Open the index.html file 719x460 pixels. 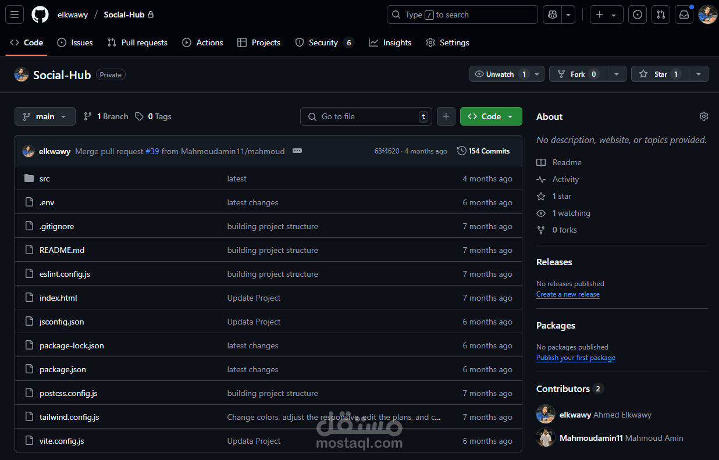(x=58, y=298)
